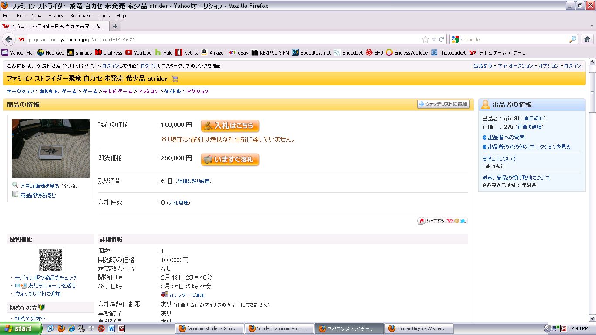Click the vertical scrollbar down arrow
The image size is (596, 335).
click(x=592, y=318)
